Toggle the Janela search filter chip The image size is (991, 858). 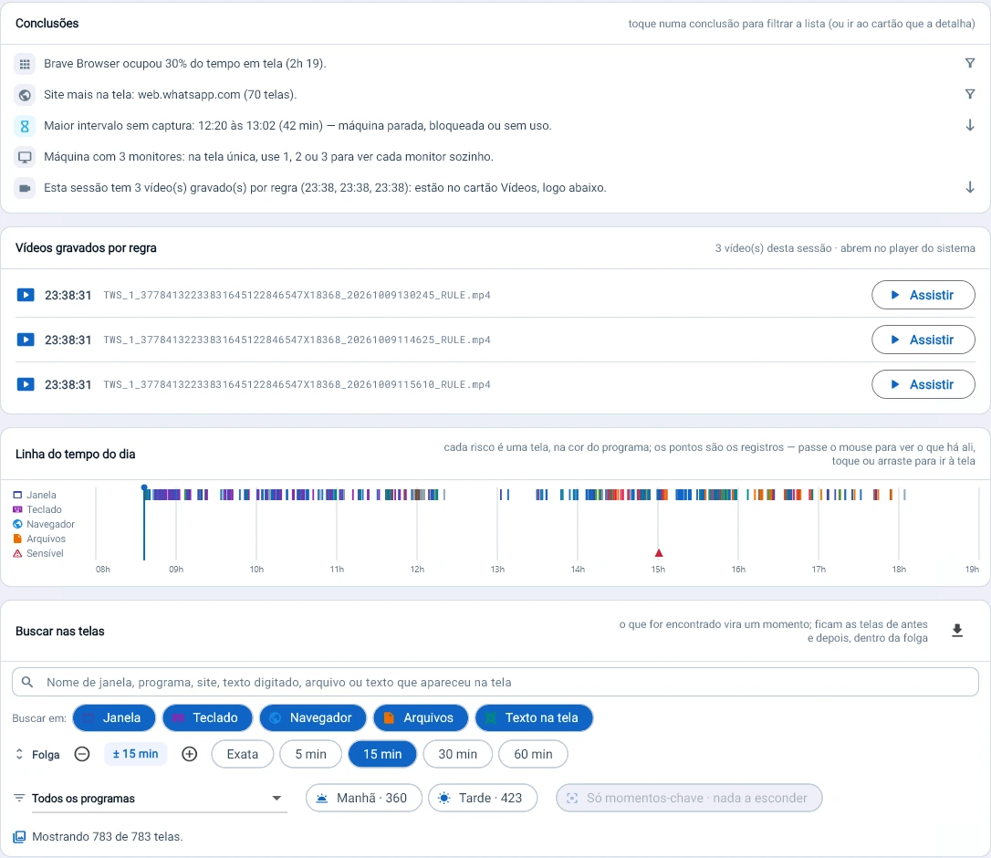(114, 717)
